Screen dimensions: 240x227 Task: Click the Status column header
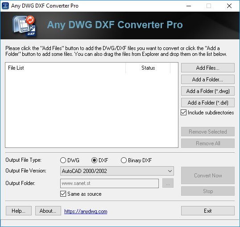[148, 68]
